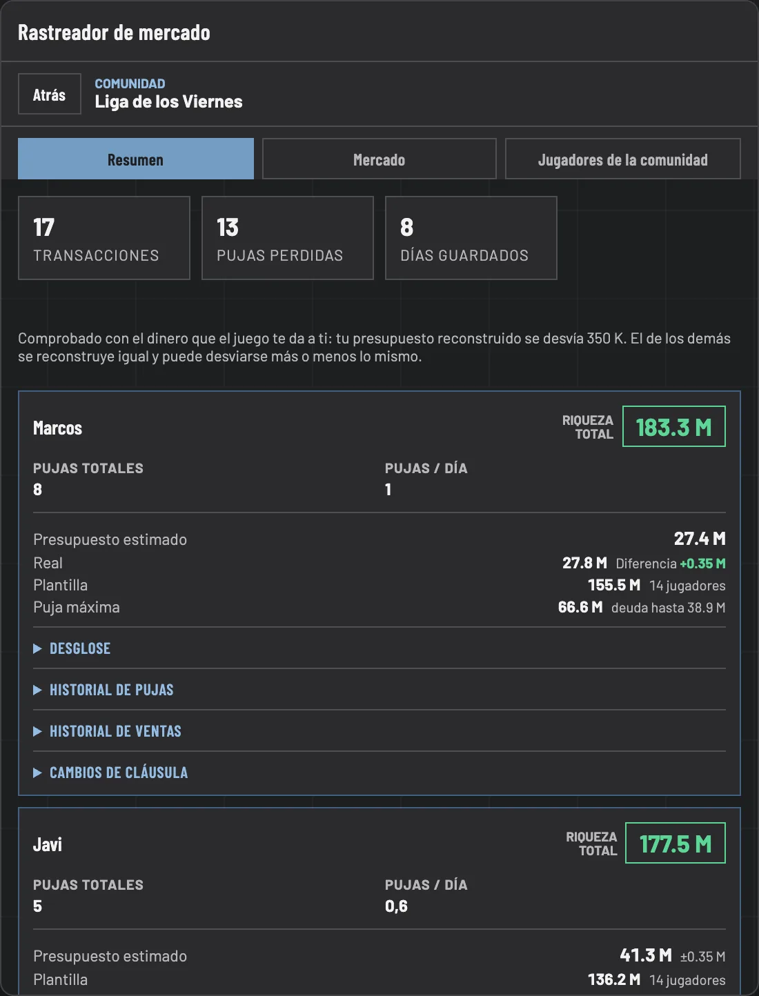The width and height of the screenshot is (759, 996).
Task: Go back with the Atrás button
Action: pos(50,94)
